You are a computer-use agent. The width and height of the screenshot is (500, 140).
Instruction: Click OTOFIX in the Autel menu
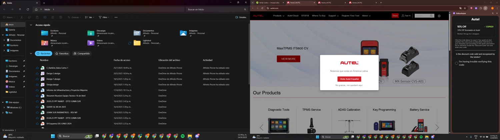pos(305,16)
